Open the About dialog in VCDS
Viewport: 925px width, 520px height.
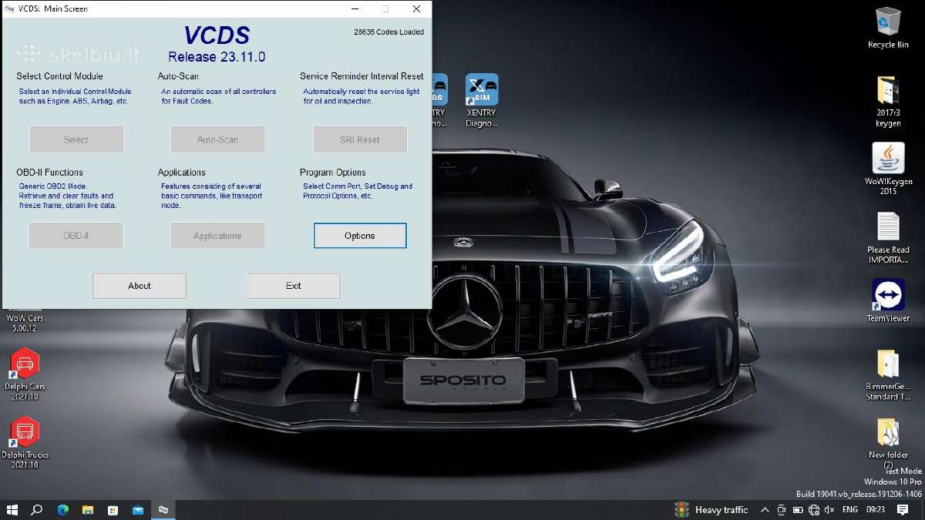coord(140,286)
